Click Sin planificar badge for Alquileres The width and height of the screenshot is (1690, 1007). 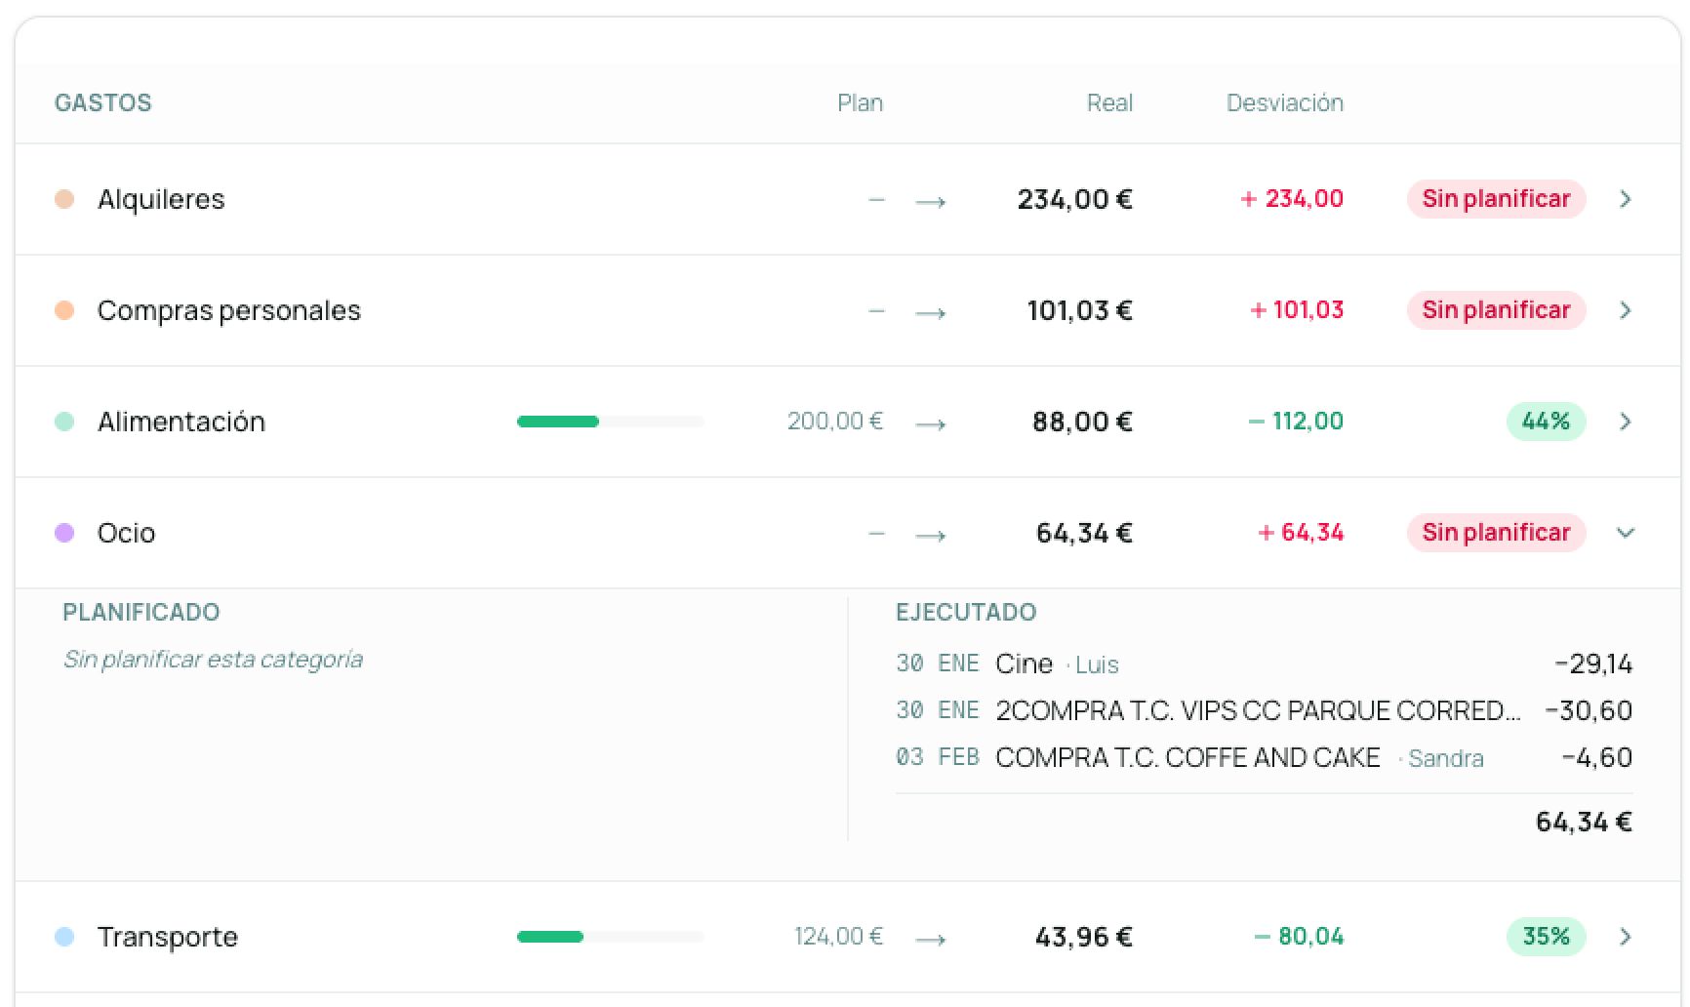tap(1495, 199)
